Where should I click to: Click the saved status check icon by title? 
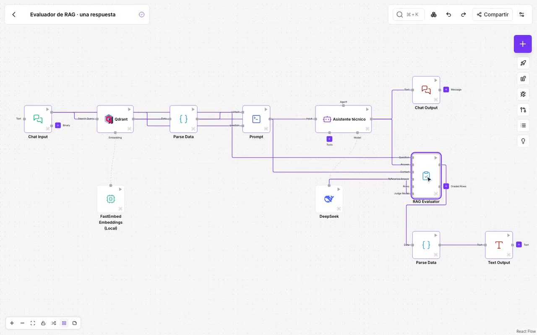[142, 15]
